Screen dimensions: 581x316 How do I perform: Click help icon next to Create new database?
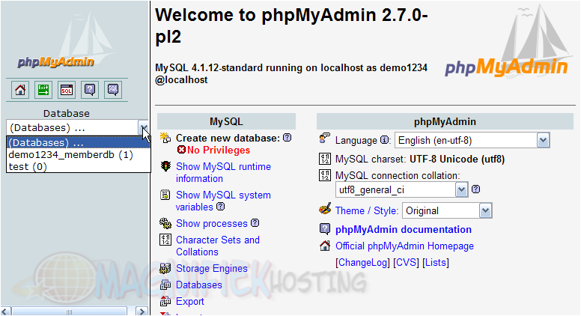tap(288, 138)
